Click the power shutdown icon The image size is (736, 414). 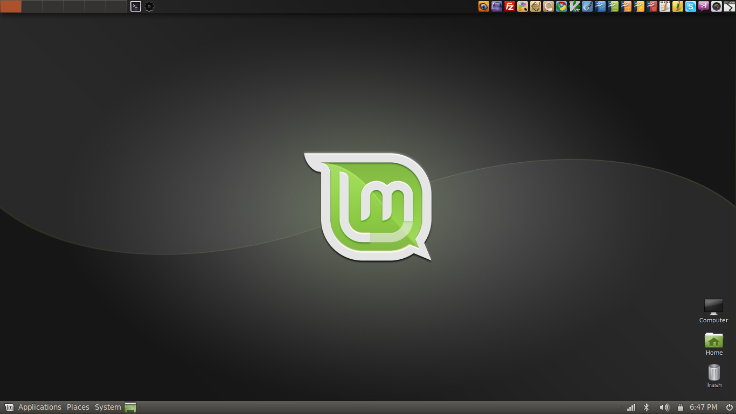(x=729, y=407)
